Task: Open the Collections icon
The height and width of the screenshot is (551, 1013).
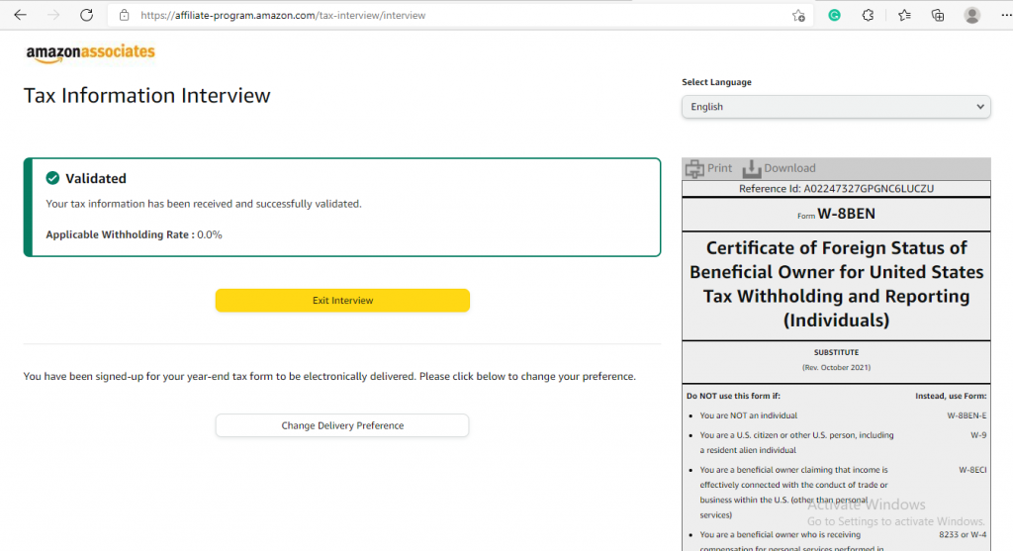Action: click(938, 15)
